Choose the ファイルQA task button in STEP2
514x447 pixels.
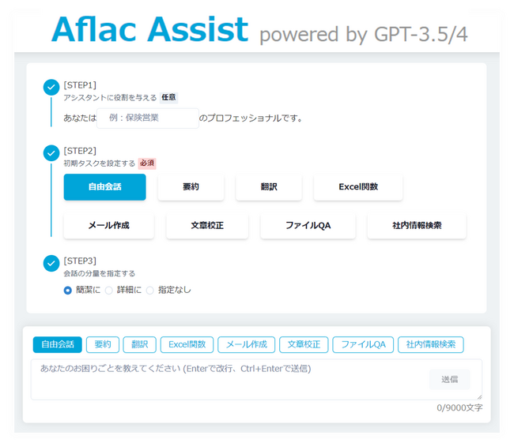[x=308, y=226]
